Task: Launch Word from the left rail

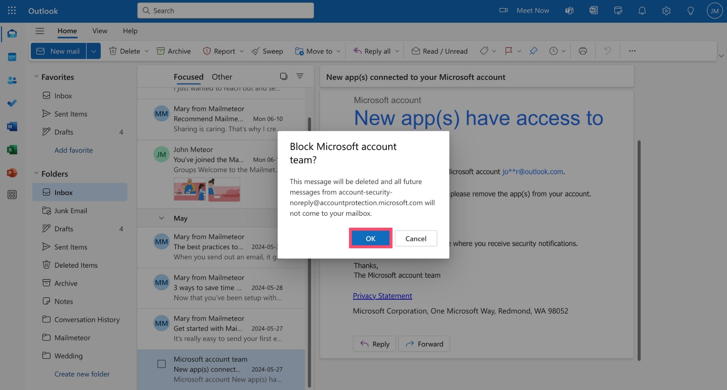Action: (x=12, y=126)
